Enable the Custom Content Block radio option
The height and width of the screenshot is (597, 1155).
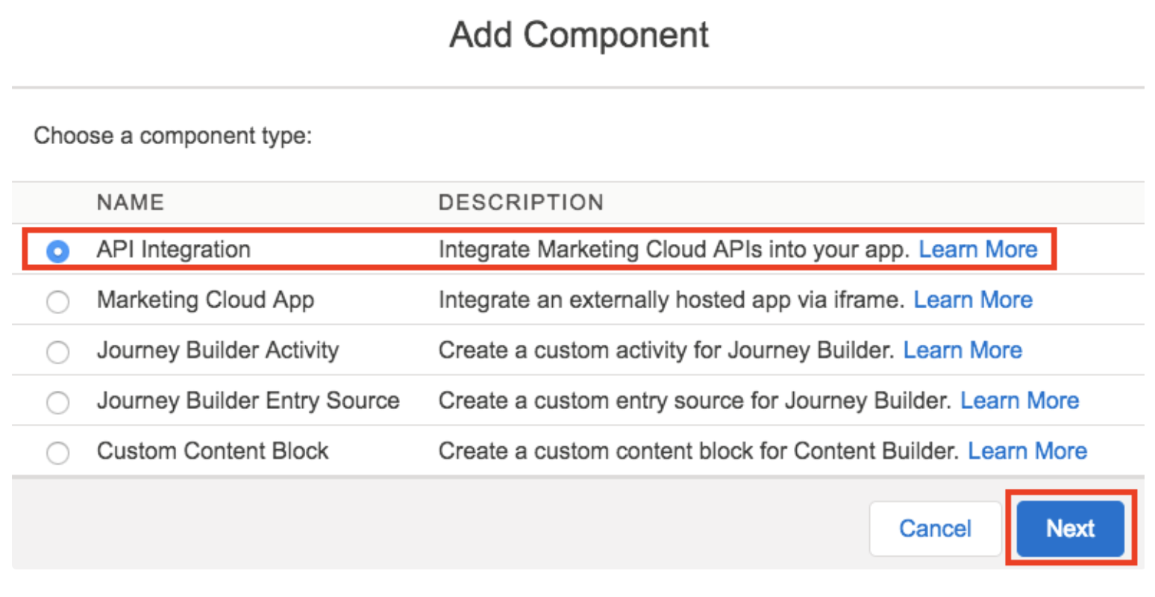click(x=57, y=452)
